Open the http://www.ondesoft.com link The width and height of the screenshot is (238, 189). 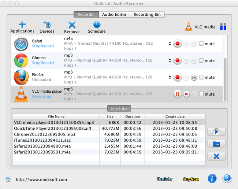tap(41, 179)
